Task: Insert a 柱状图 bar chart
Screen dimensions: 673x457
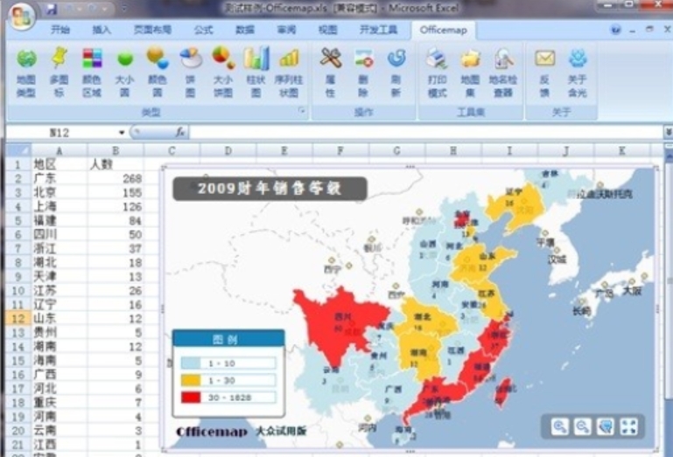Action: coord(256,69)
